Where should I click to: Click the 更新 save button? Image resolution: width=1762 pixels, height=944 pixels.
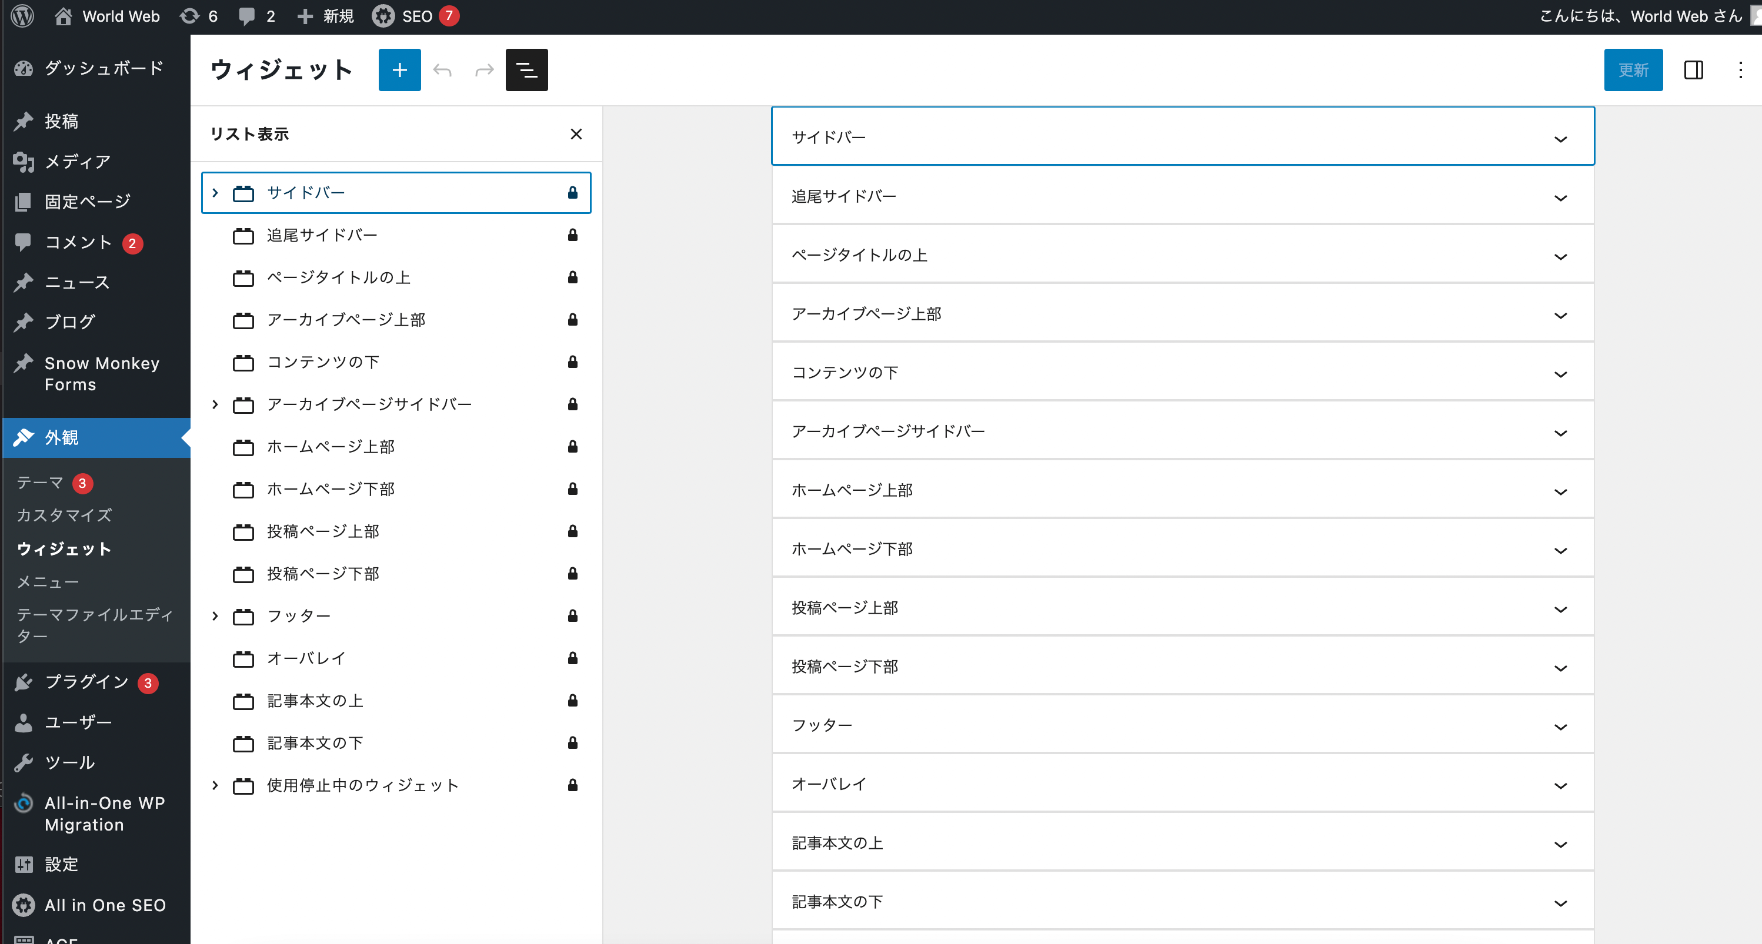pos(1630,71)
